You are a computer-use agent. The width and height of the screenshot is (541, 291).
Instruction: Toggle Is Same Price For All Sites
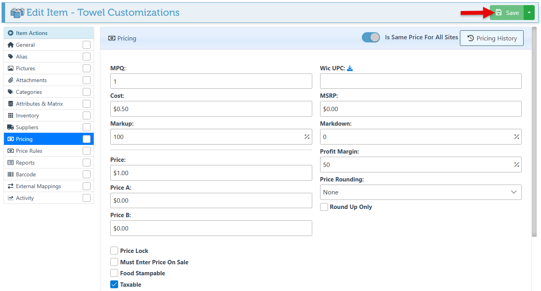point(371,37)
